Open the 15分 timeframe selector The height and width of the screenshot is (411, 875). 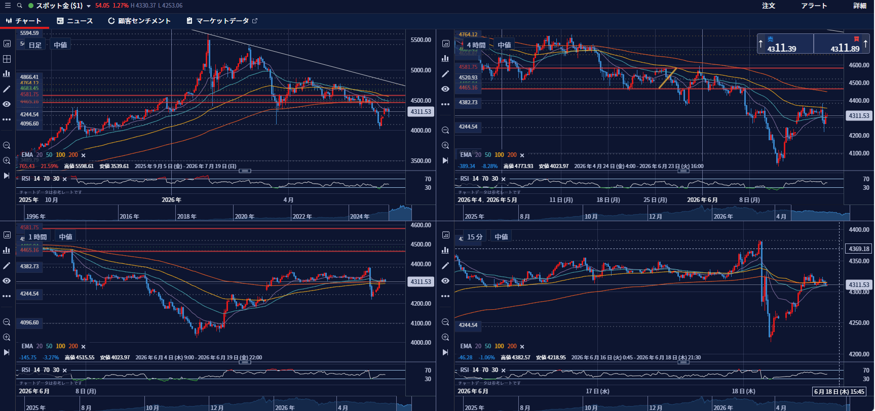click(475, 237)
